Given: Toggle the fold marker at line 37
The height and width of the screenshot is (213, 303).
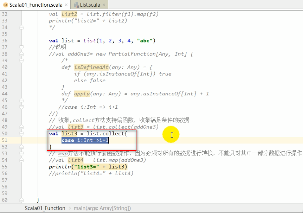Looking at the screenshot, I should 22,47.
